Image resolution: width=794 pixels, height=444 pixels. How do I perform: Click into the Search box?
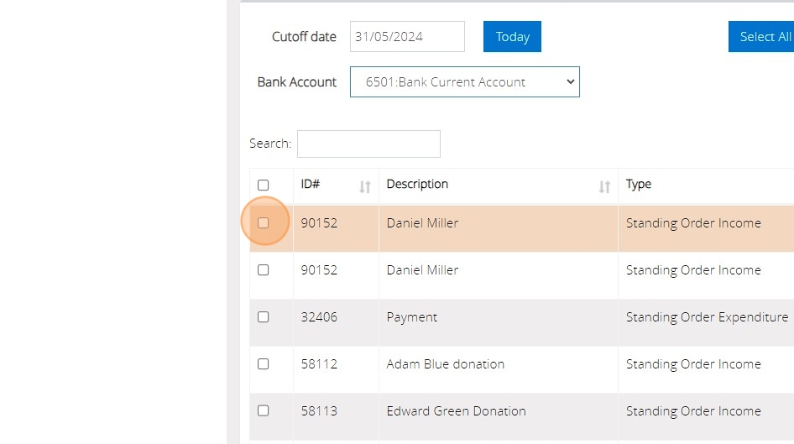368,144
